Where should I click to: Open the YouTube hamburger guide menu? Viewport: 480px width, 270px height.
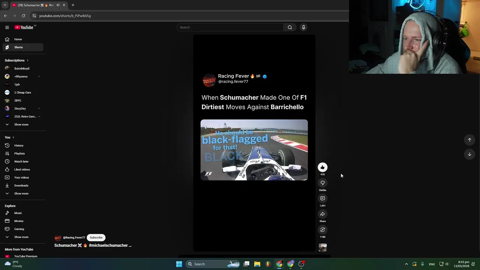click(x=7, y=27)
